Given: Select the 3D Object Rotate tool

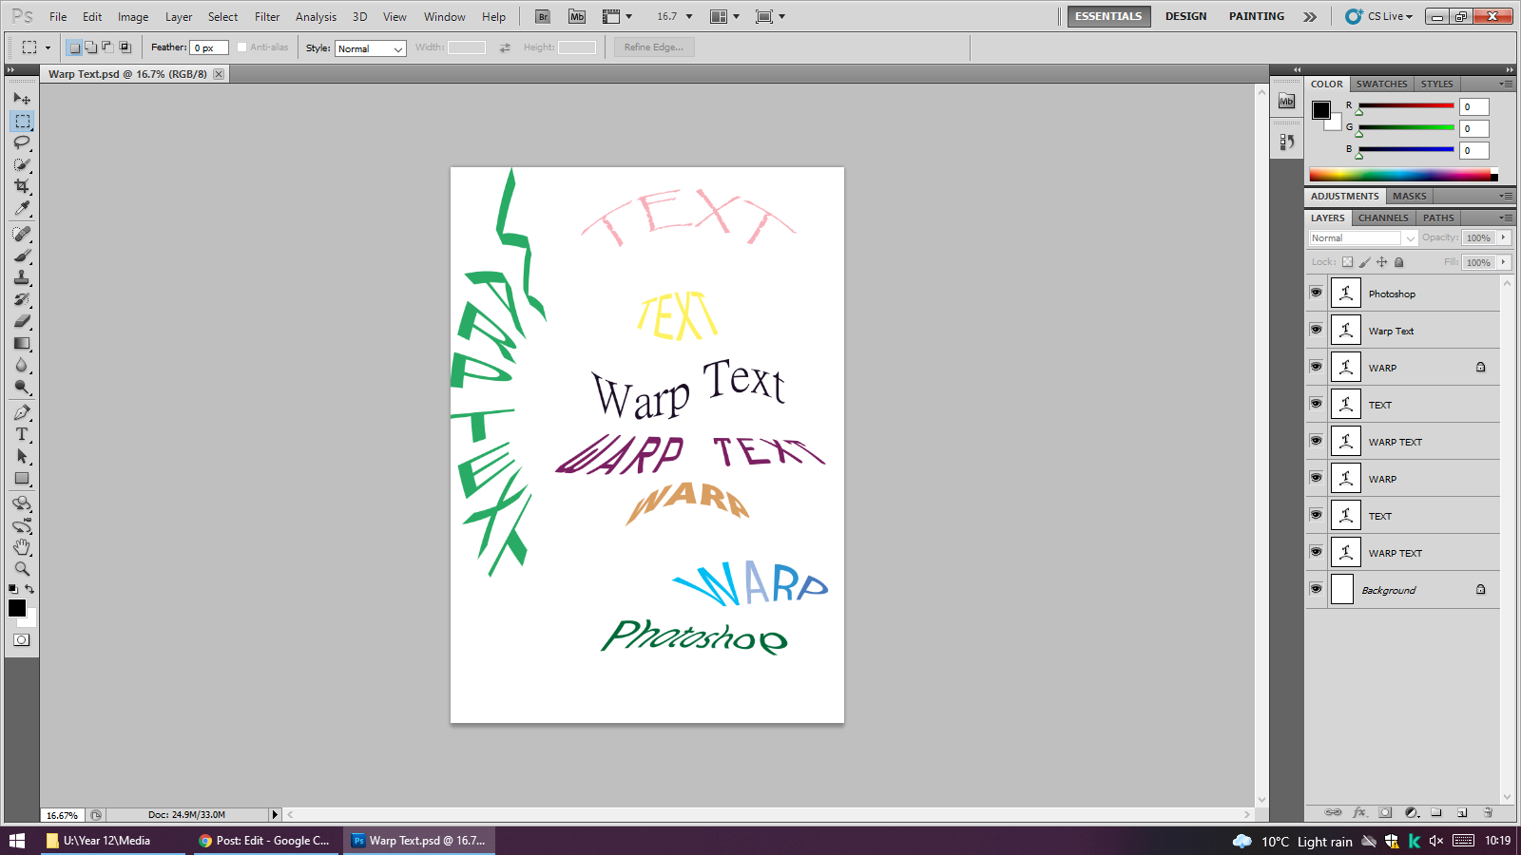Looking at the screenshot, I should point(22,503).
